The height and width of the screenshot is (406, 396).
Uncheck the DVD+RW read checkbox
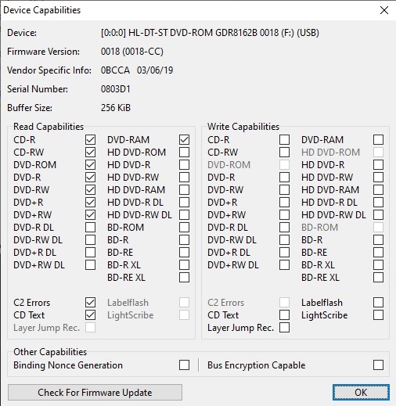point(90,214)
